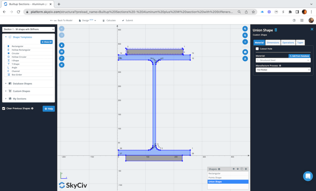
Task: Zoom in using the magnifier plus icon
Action: [245, 28]
